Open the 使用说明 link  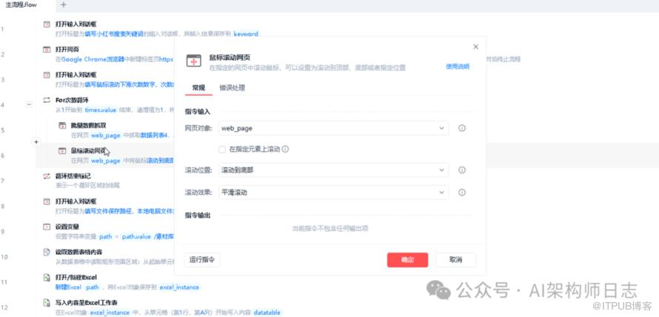tap(458, 67)
